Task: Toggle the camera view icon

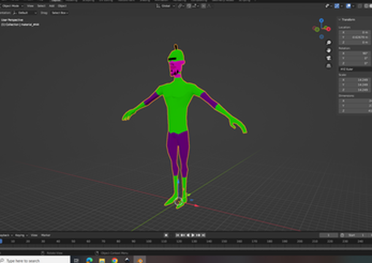Action: 328,58
